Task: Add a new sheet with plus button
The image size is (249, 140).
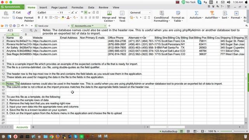Action: (x=33, y=127)
